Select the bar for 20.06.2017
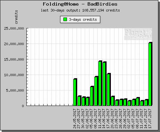 113,101
